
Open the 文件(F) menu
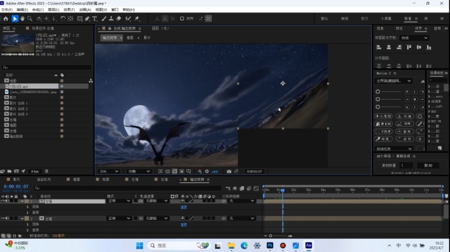(x=7, y=10)
